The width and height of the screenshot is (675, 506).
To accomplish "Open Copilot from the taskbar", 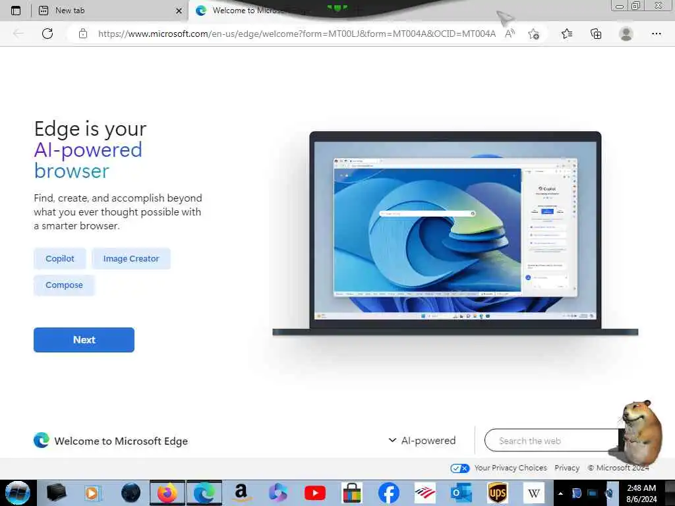I will [278, 493].
